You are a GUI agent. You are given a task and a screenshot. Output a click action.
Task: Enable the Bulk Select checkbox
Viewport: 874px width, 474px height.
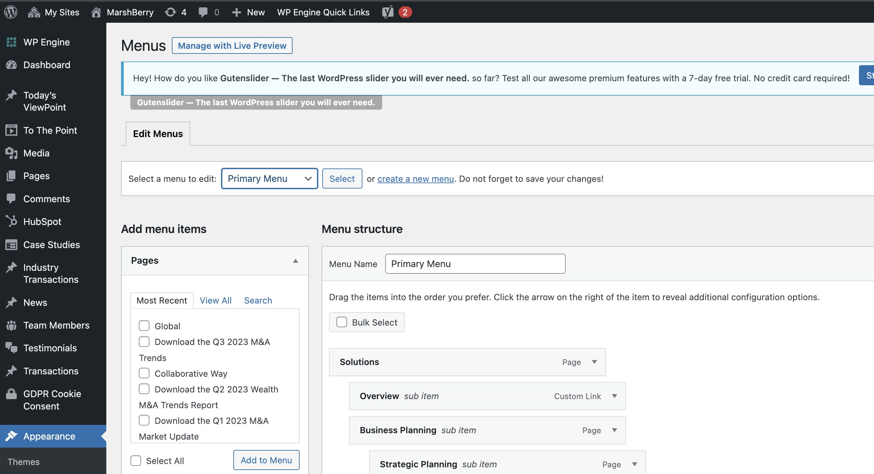(341, 322)
